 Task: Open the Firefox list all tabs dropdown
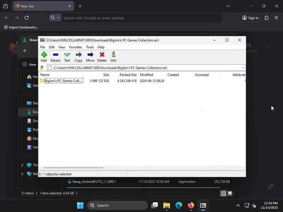click(x=228, y=6)
